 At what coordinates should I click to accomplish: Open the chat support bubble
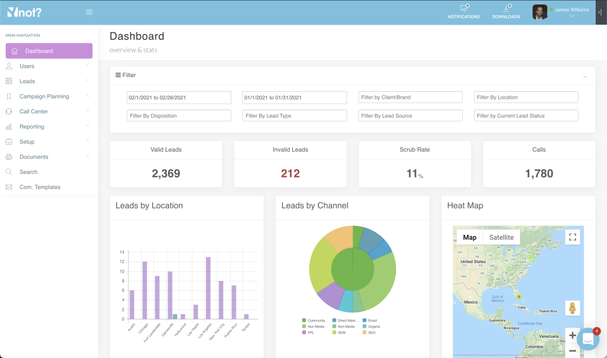[587, 339]
